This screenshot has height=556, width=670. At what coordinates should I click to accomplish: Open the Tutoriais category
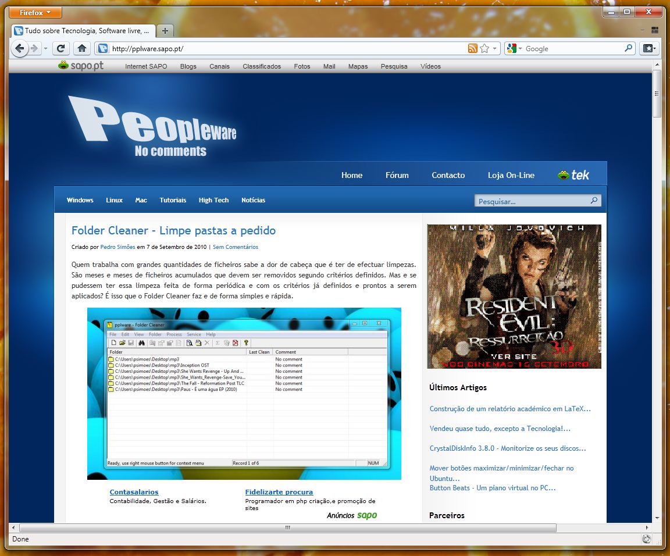pos(173,200)
